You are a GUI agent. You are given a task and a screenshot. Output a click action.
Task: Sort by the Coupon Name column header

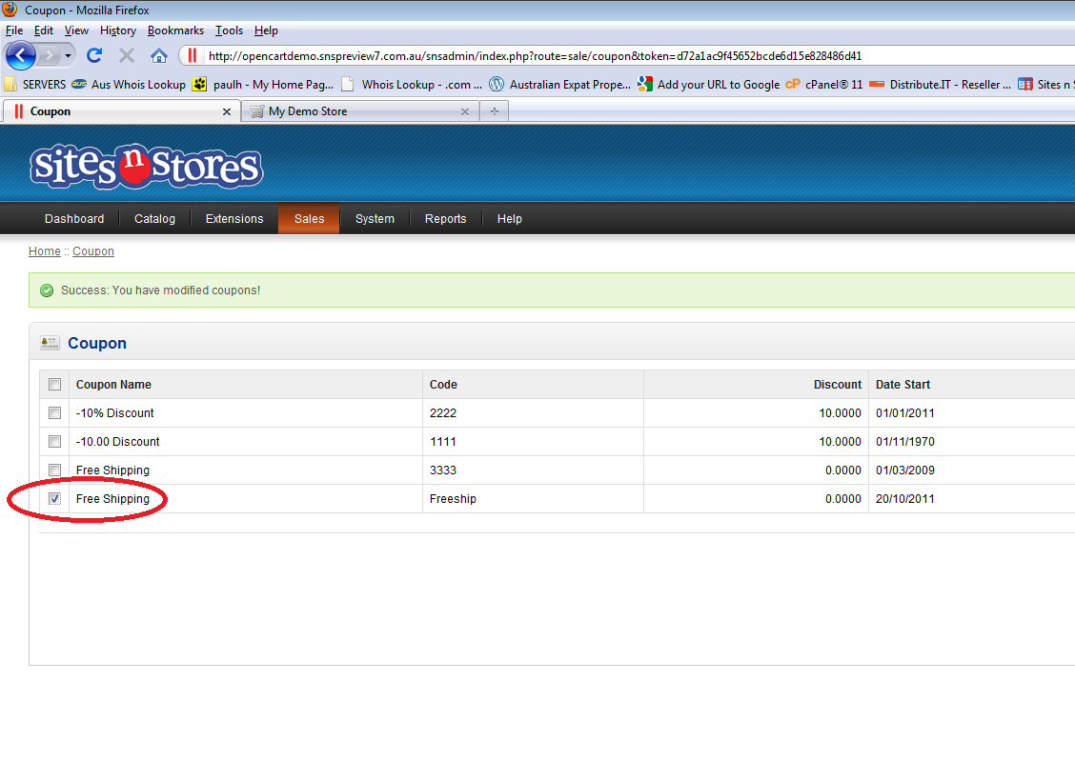(113, 384)
